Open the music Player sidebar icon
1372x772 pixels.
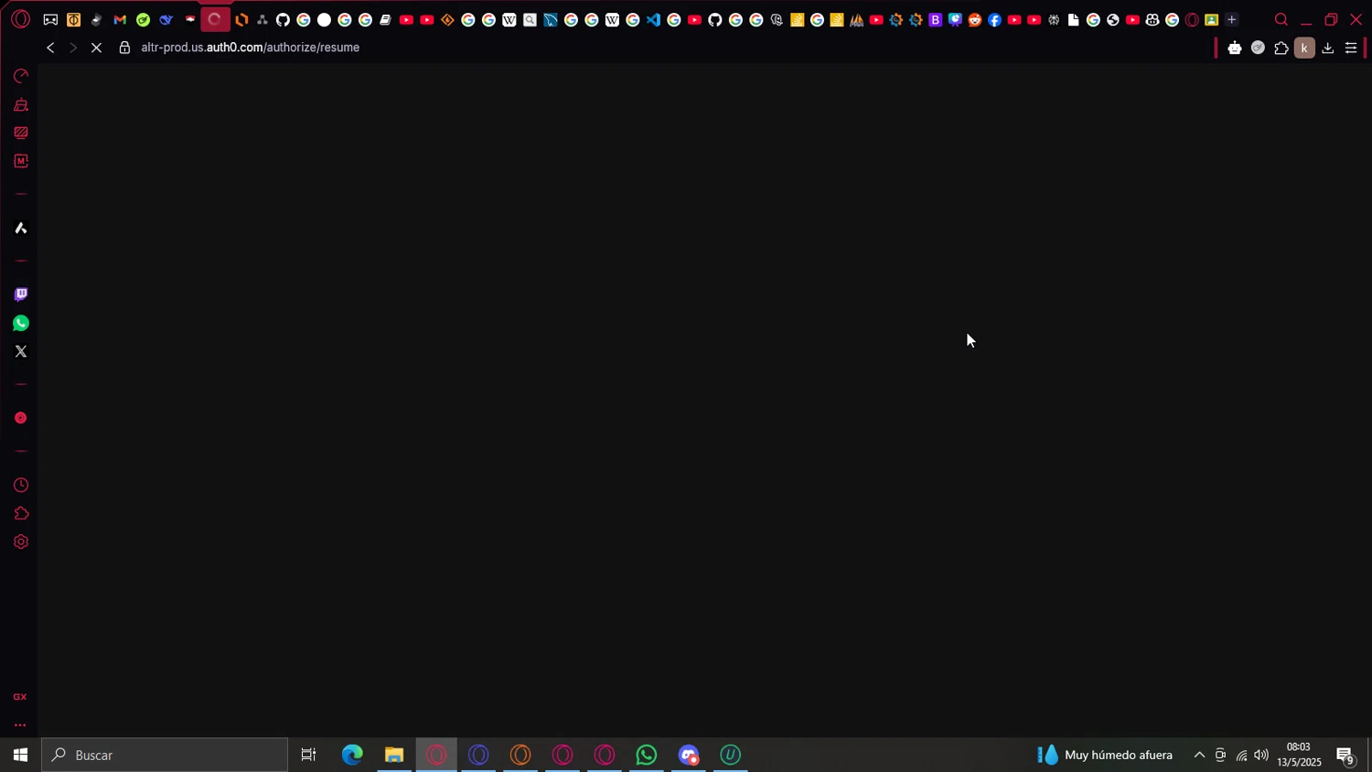(21, 418)
